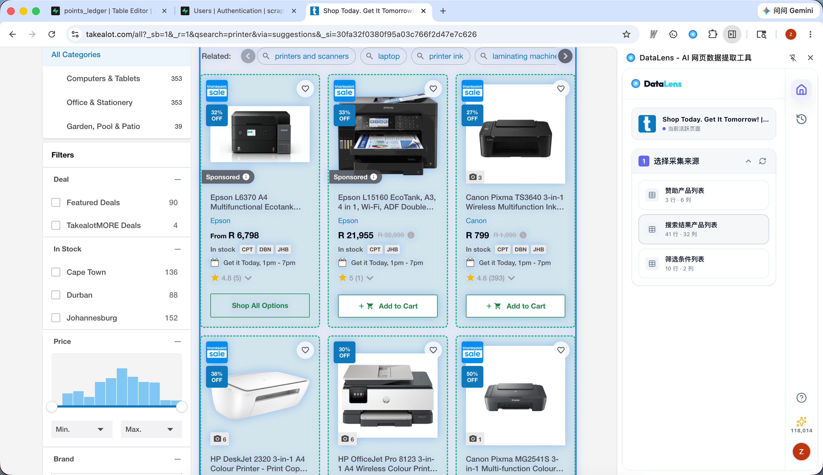Click the browser back arrow
The image size is (823, 475).
[13, 34]
